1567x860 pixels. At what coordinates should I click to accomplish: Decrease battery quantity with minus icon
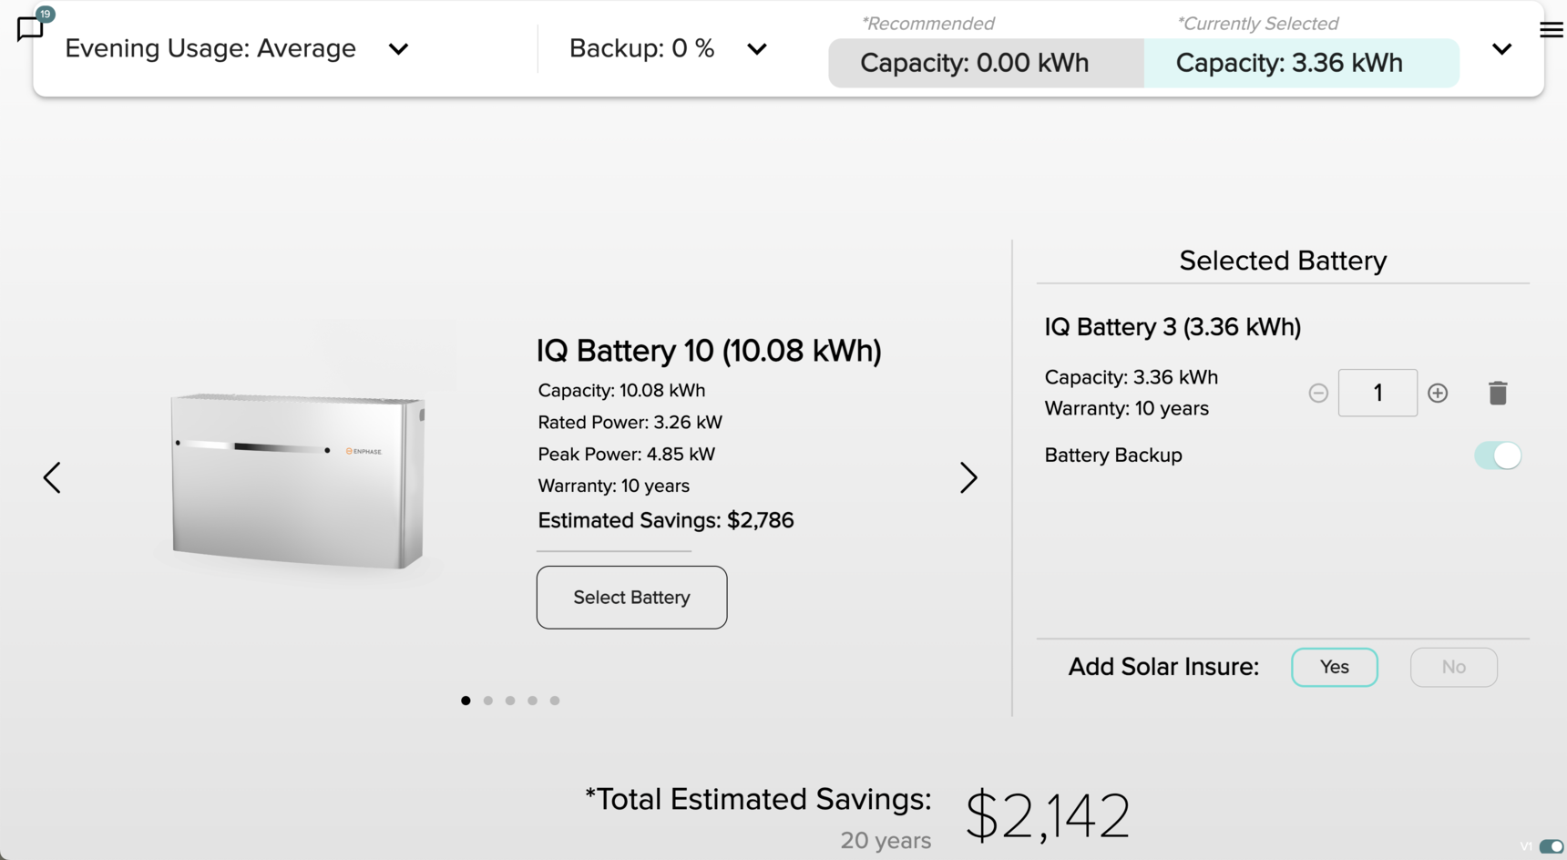(1318, 393)
